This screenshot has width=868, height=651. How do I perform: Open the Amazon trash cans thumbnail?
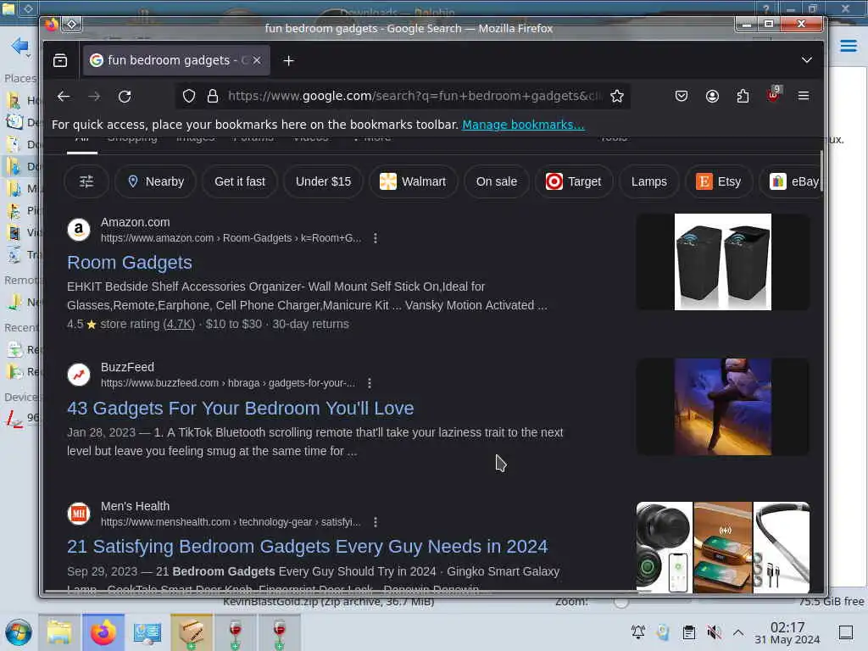pos(722,262)
